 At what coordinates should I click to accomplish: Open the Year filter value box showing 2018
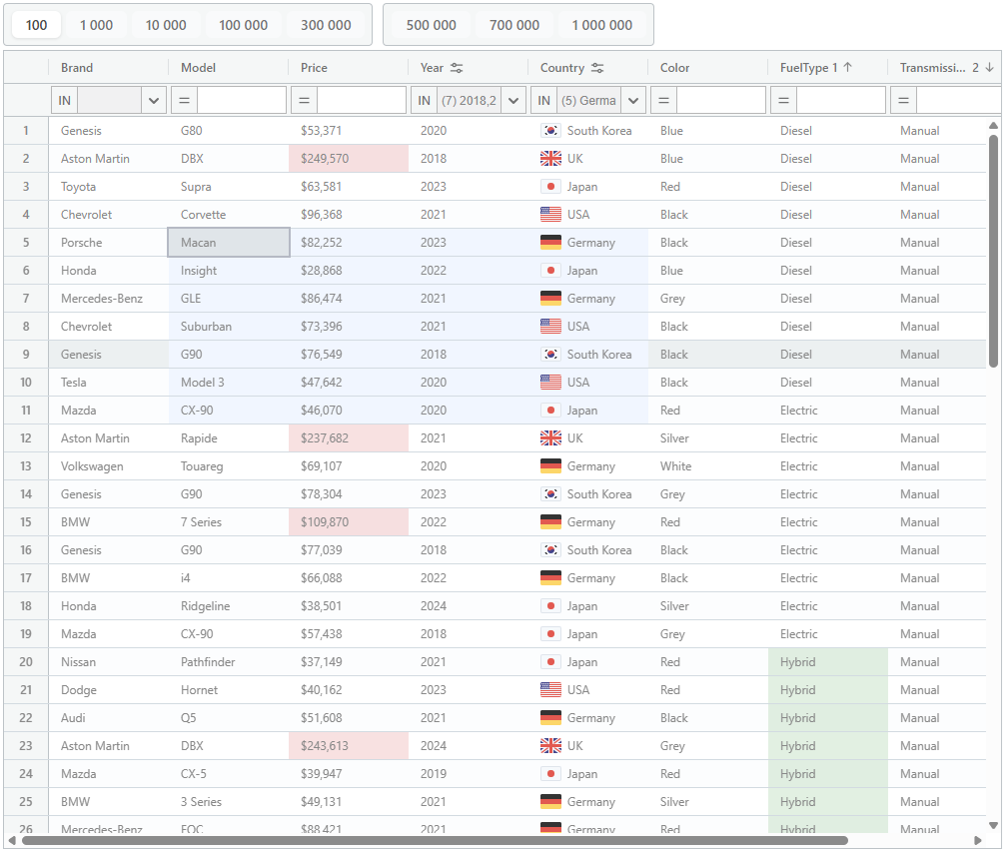click(x=469, y=101)
